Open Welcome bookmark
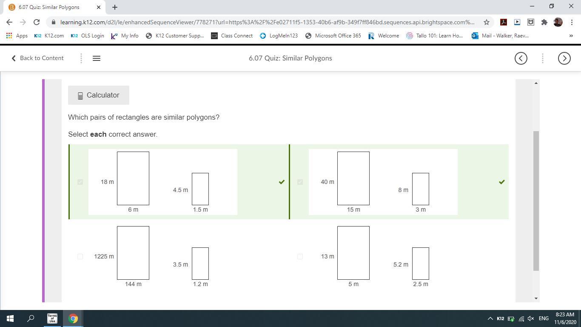581x327 pixels. tap(384, 36)
